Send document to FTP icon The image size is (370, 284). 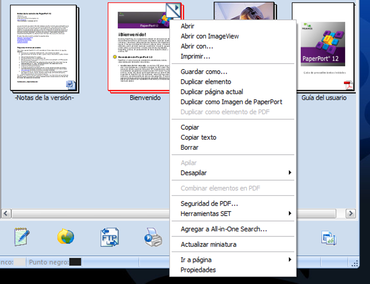click(x=110, y=237)
